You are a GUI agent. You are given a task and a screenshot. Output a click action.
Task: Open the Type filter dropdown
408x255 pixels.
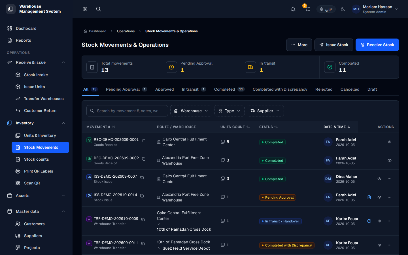(229, 111)
